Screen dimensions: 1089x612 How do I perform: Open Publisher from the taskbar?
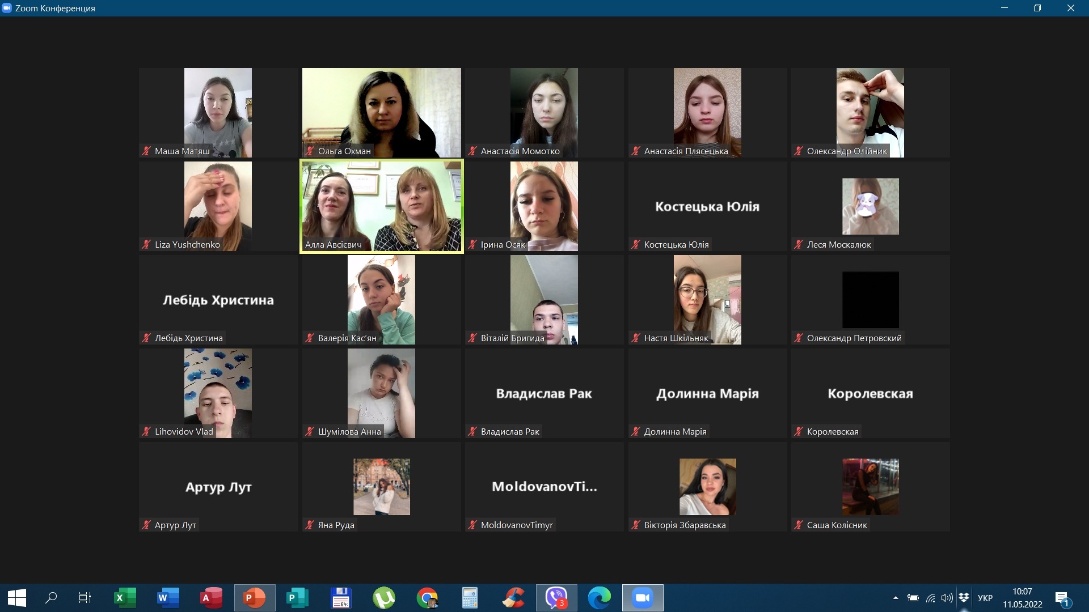point(297,598)
